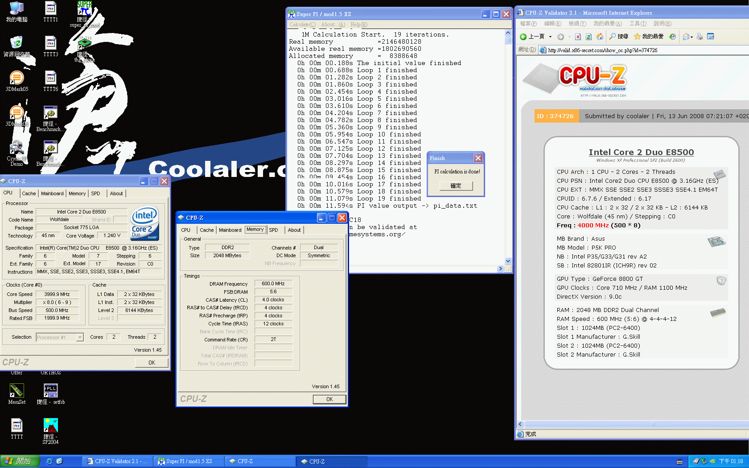
Task: Switch to CPU-Z Validator taskbar button
Action: (x=118, y=461)
